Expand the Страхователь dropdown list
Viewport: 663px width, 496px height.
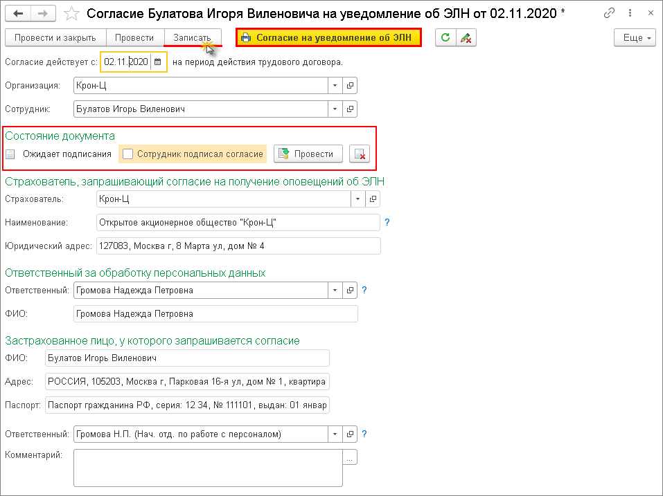(x=357, y=199)
